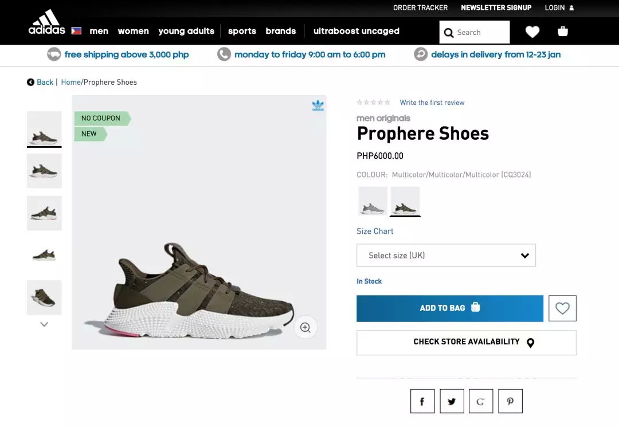Click the Philippines flag country selector
Viewport: 619px width, 428px height.
click(x=76, y=31)
